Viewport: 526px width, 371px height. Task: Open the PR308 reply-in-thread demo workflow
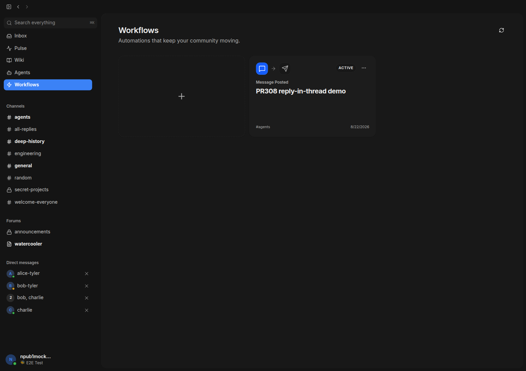click(301, 91)
